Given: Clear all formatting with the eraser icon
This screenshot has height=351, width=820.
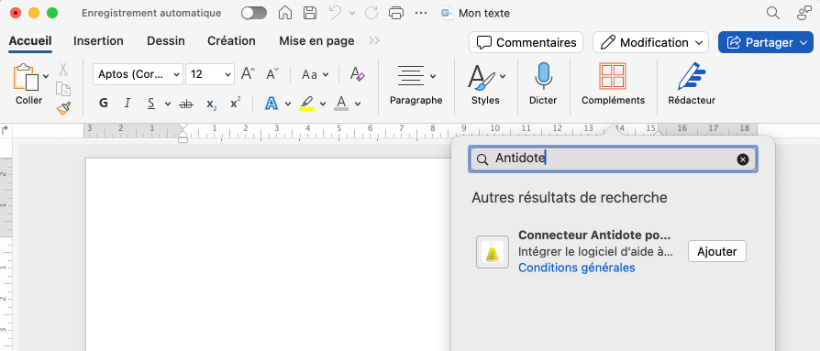Looking at the screenshot, I should click(x=358, y=74).
